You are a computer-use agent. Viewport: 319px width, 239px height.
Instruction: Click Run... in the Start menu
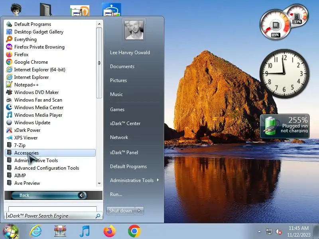point(116,194)
